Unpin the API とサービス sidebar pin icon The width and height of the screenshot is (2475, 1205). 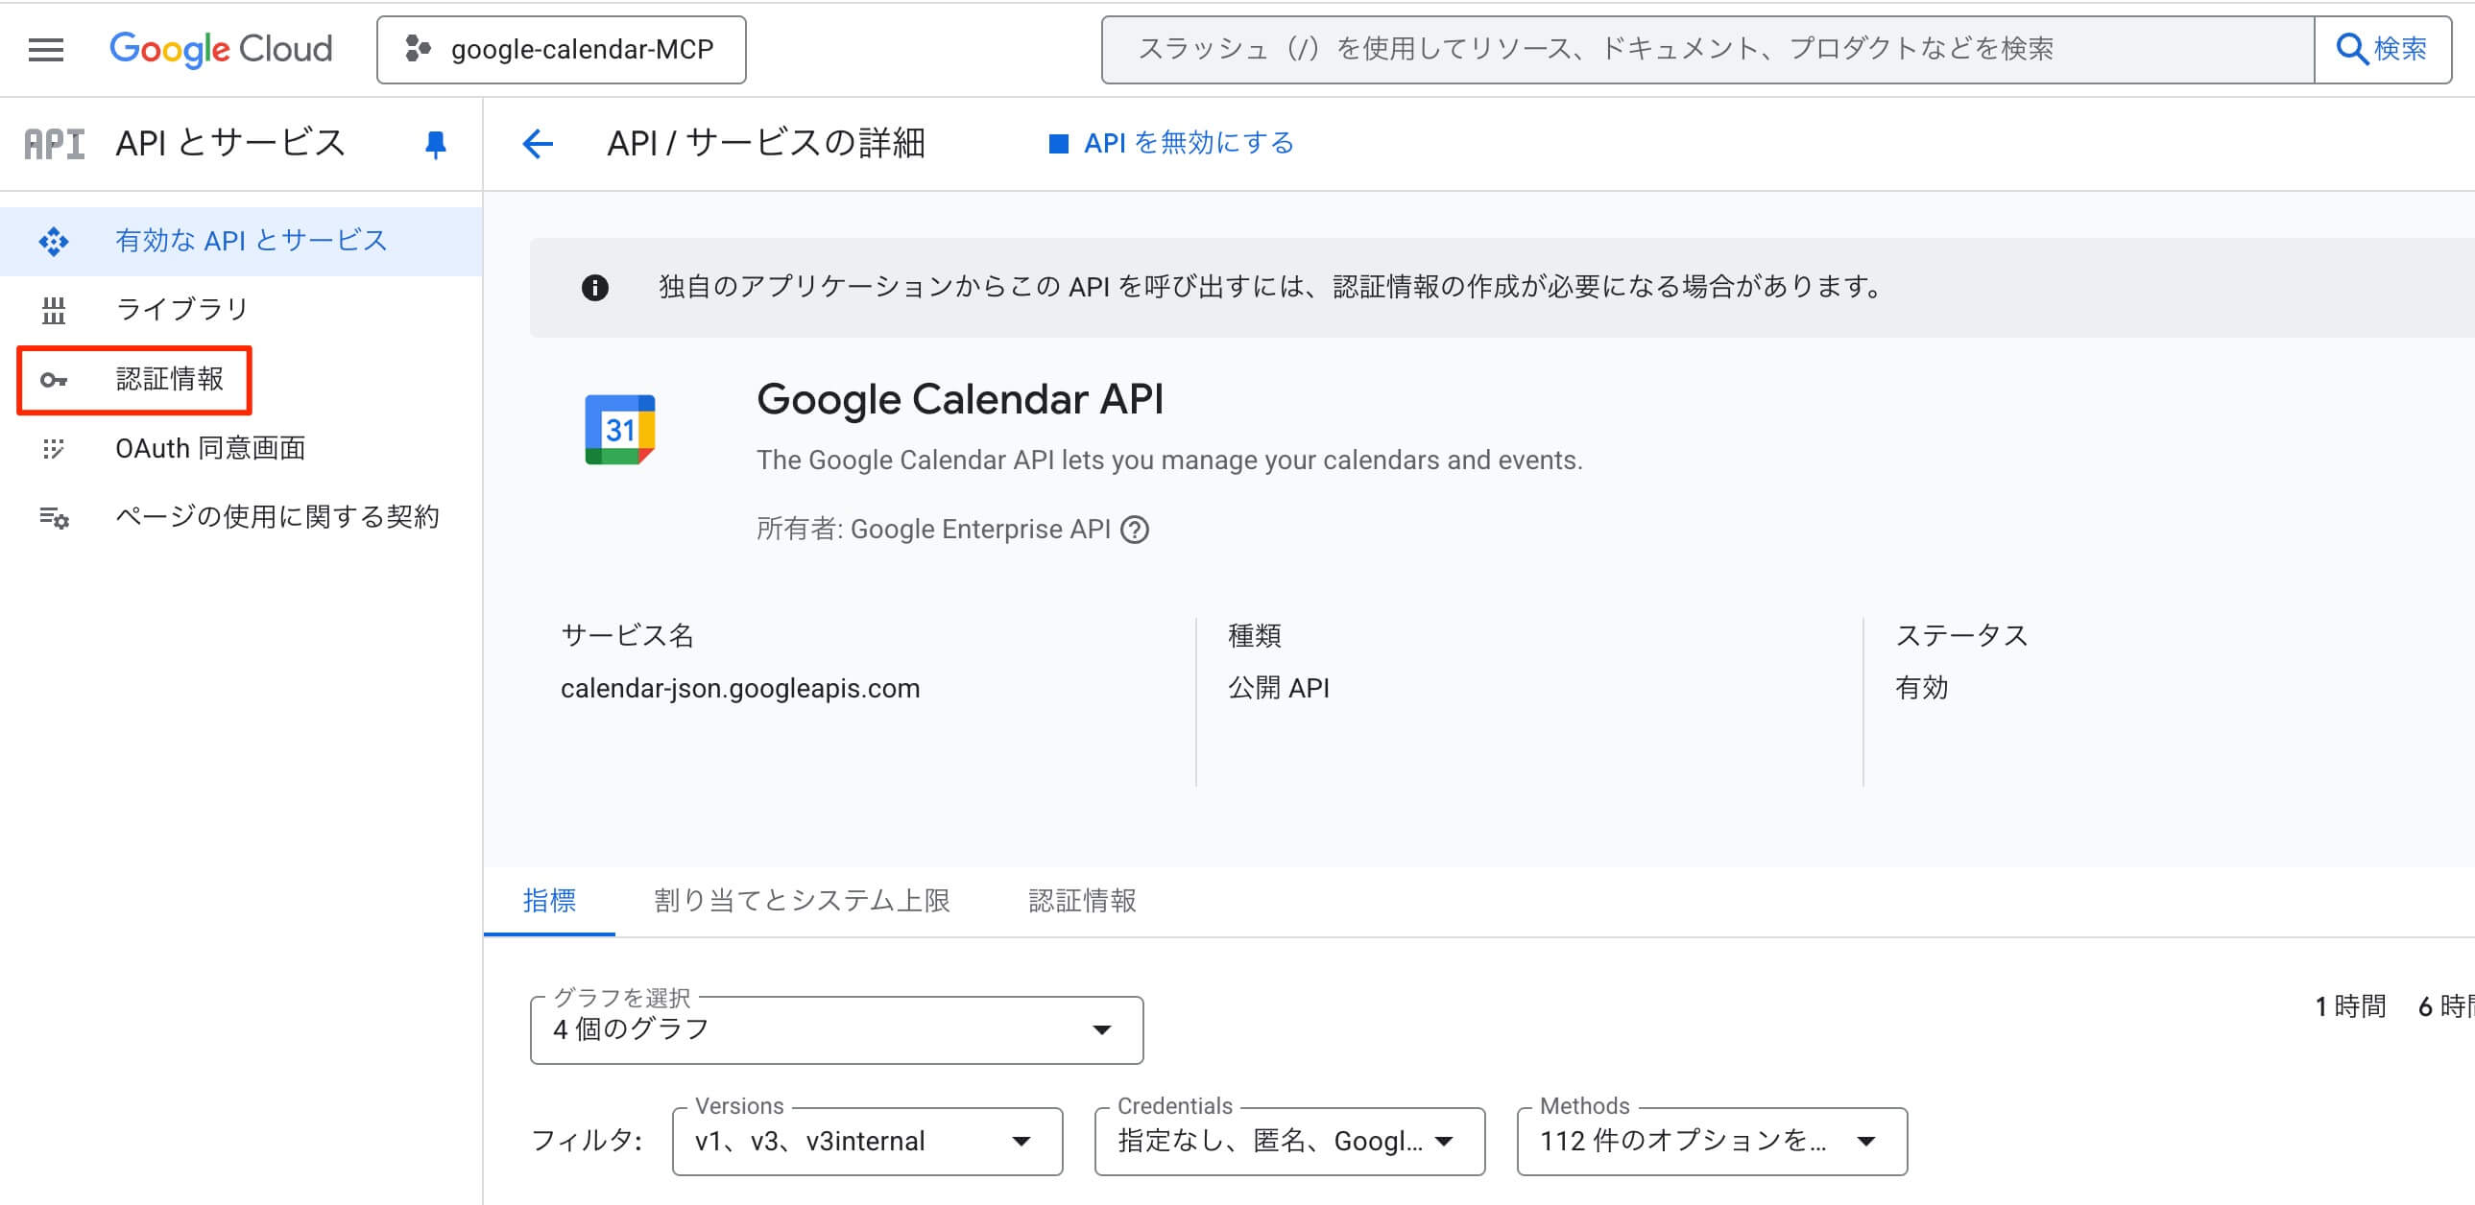coord(435,144)
